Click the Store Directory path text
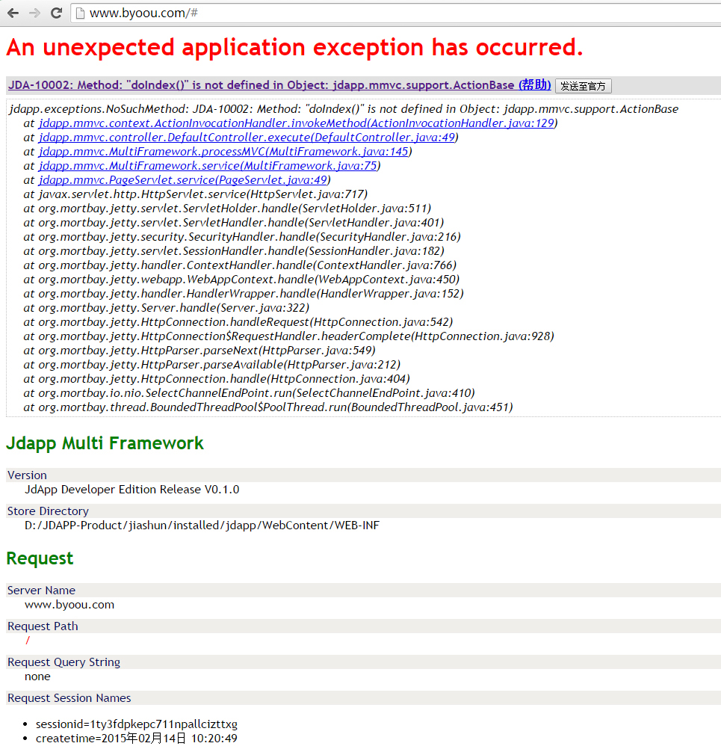Screen dimensions: 721x752 pos(202,526)
